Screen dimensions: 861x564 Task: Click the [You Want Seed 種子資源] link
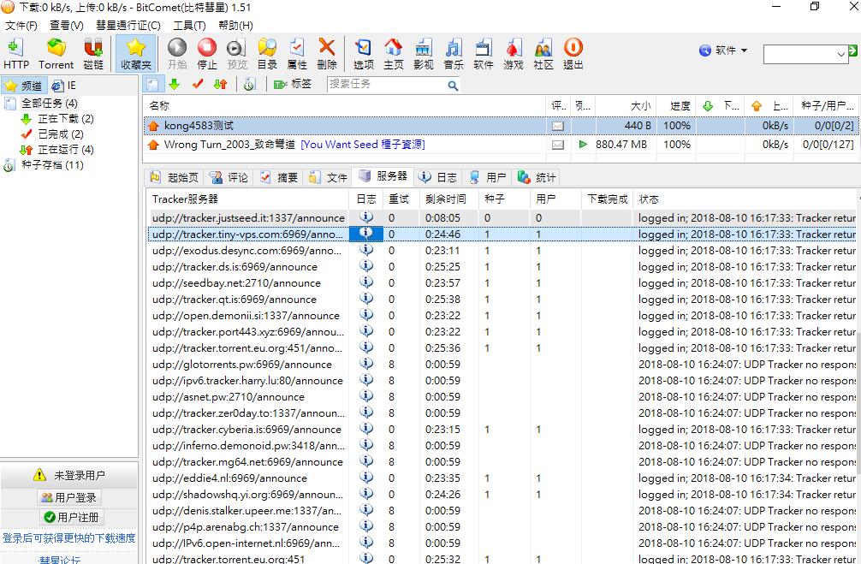tap(362, 145)
